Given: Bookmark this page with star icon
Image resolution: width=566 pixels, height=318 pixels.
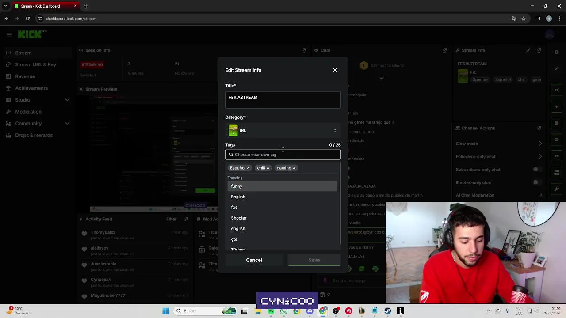Looking at the screenshot, I should pyautogui.click(x=524, y=19).
